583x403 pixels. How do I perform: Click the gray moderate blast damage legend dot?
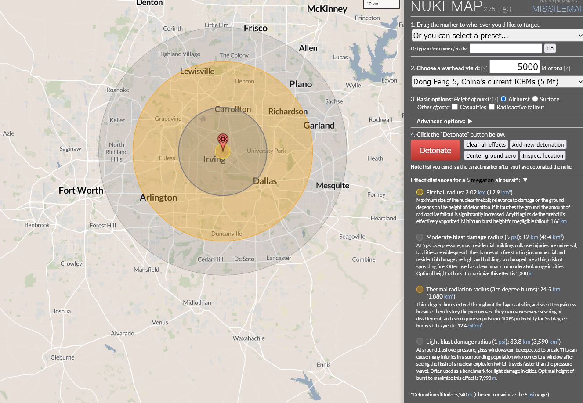click(420, 237)
